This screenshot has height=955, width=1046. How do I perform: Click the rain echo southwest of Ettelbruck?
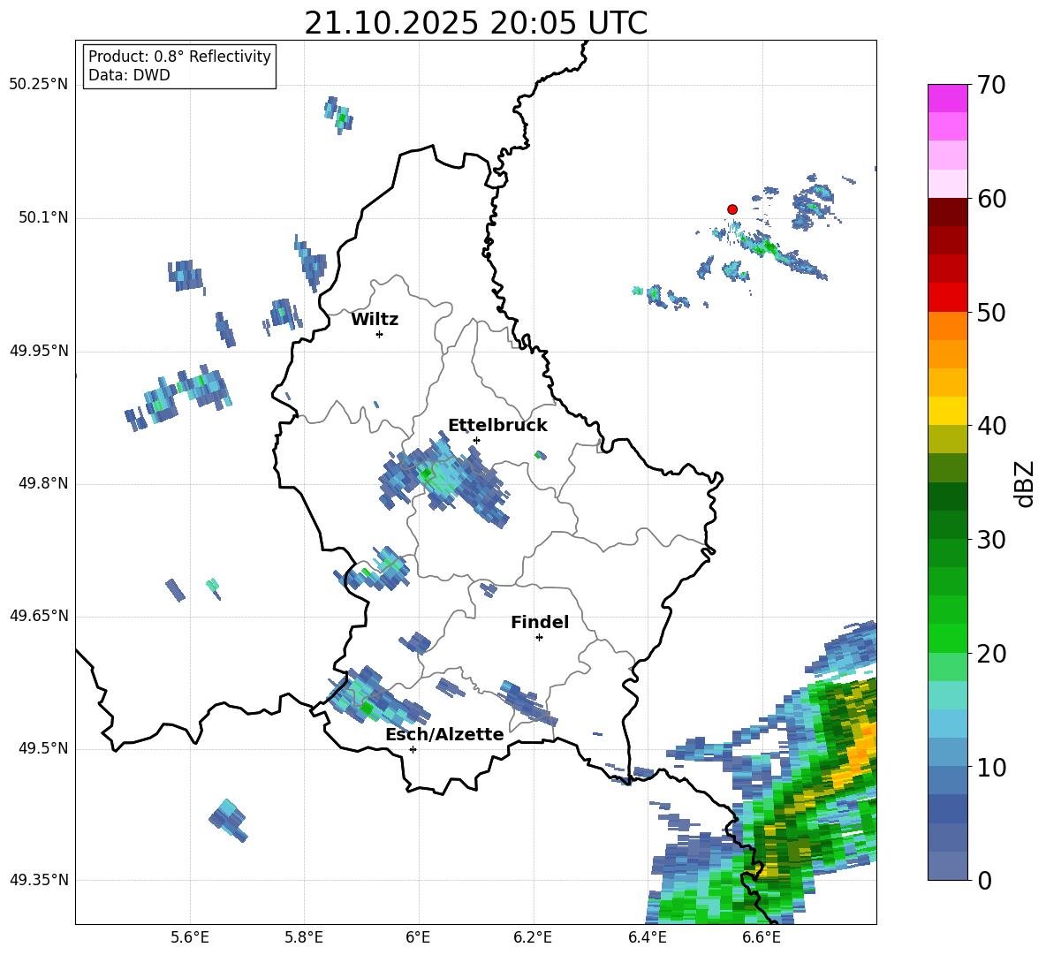443,479
